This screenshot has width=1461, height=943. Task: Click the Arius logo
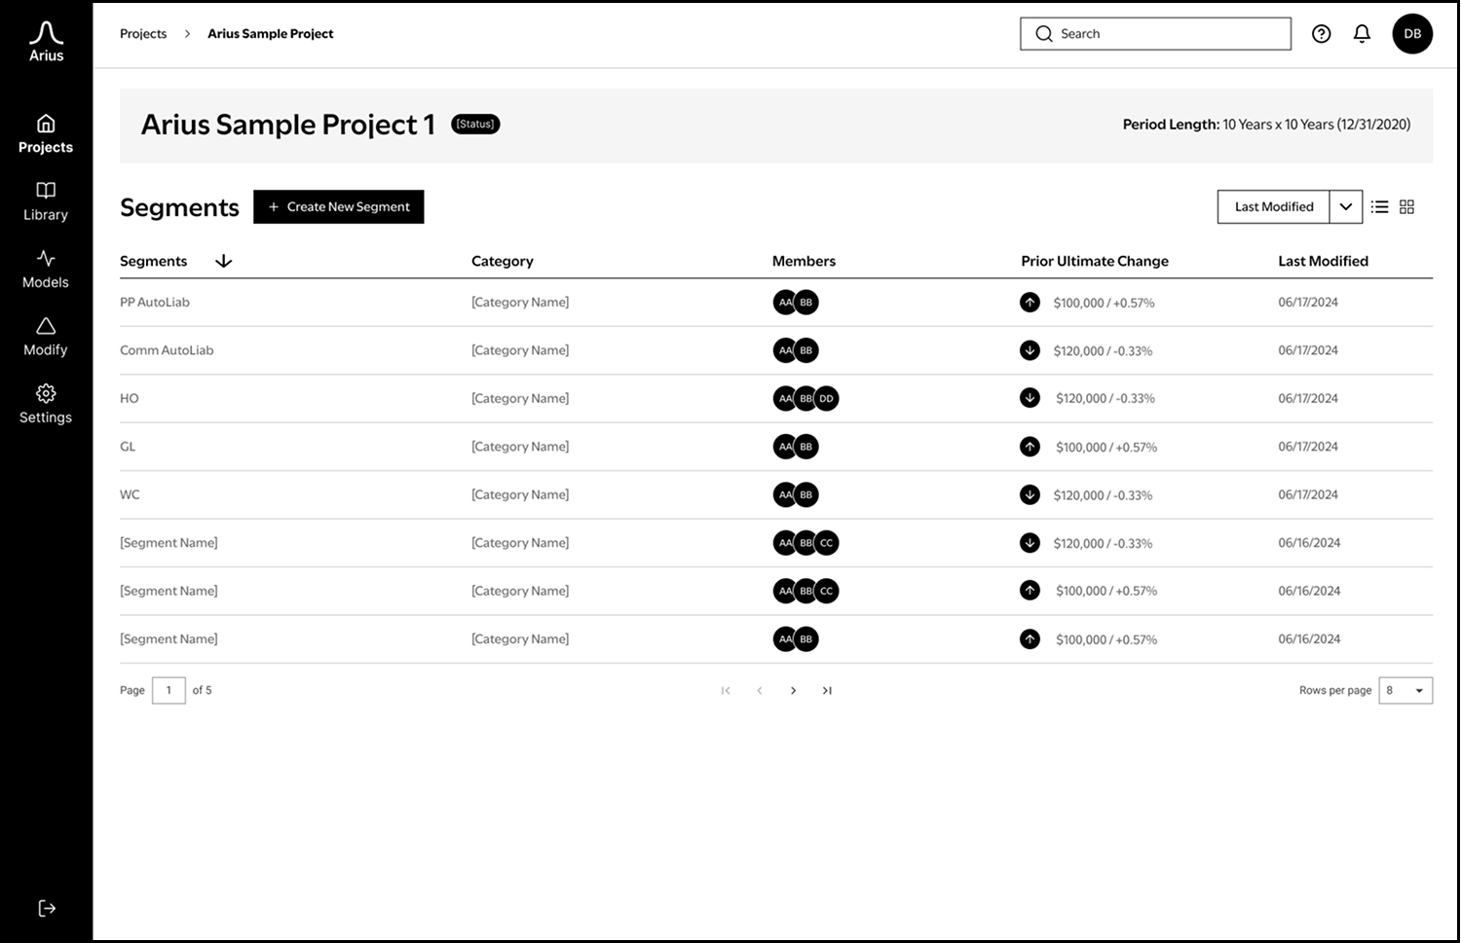pos(46,42)
